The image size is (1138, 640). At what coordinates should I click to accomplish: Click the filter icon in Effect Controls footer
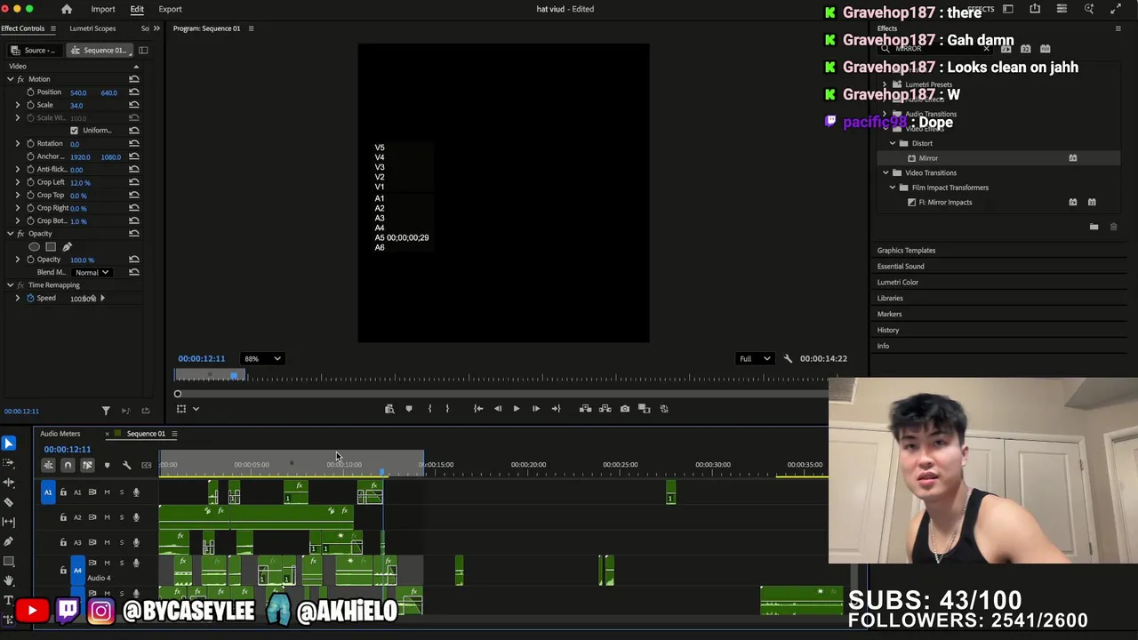[106, 410]
